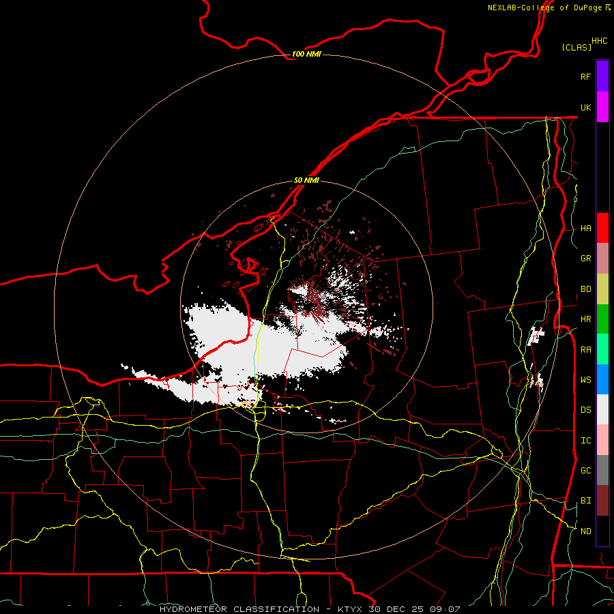Click the HR legend label

click(x=585, y=319)
